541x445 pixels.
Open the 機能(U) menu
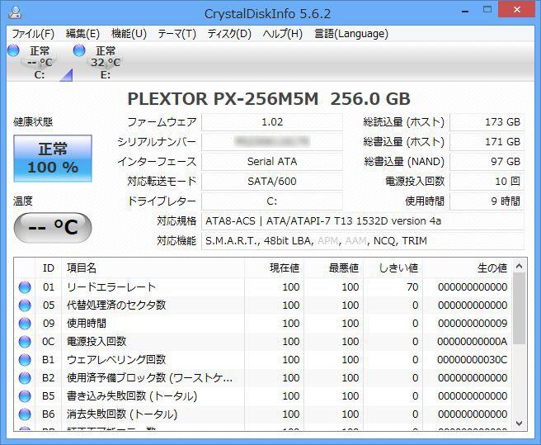tap(129, 34)
